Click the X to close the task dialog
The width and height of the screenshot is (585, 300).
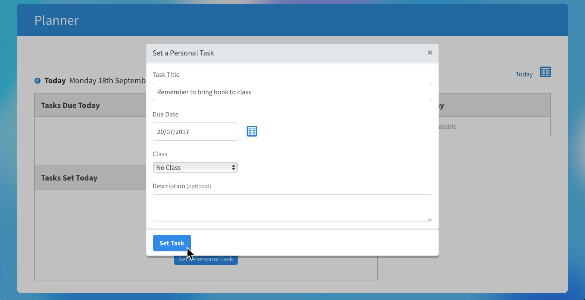430,52
